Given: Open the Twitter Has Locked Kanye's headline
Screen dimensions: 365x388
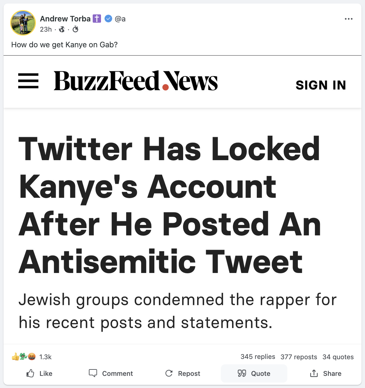Looking at the screenshot, I should click(x=169, y=205).
